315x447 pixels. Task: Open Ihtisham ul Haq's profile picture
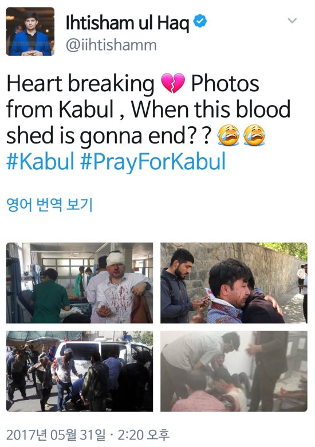(30, 32)
